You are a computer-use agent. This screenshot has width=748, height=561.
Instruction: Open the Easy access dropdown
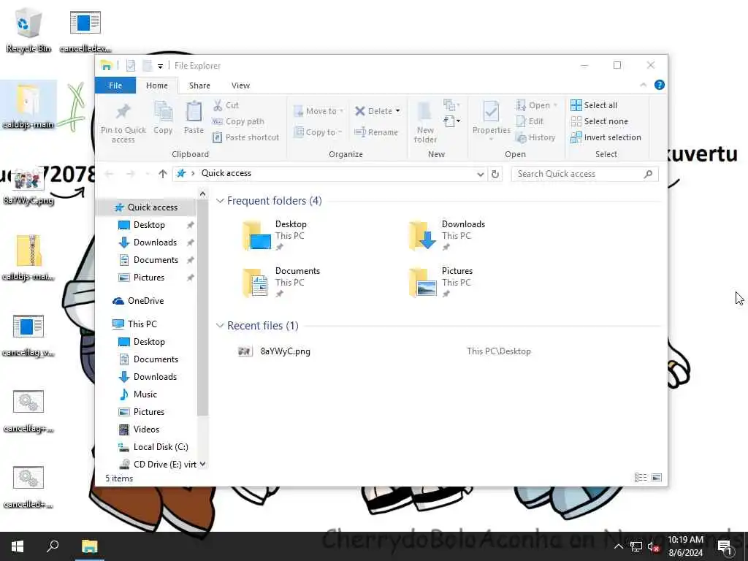click(451, 121)
